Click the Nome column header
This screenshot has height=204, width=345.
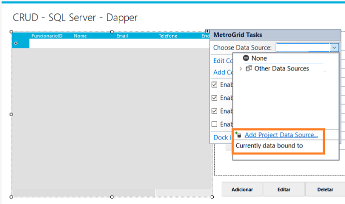point(80,35)
